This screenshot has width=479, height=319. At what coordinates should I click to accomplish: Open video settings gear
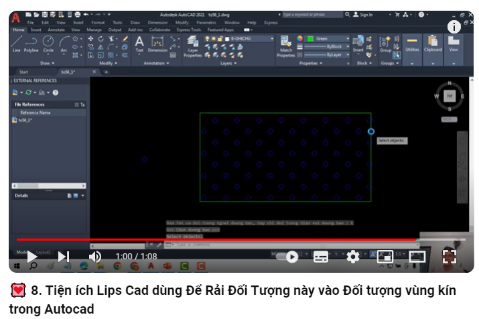(x=353, y=257)
